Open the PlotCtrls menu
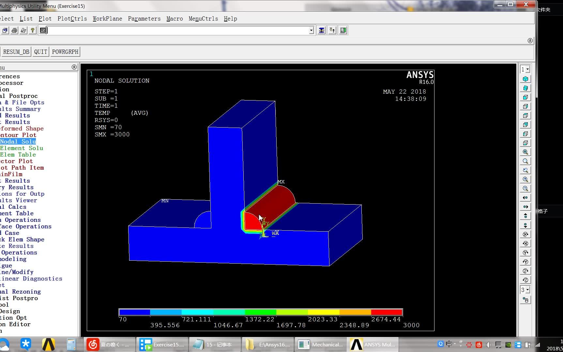The width and height of the screenshot is (563, 352). tap(72, 19)
